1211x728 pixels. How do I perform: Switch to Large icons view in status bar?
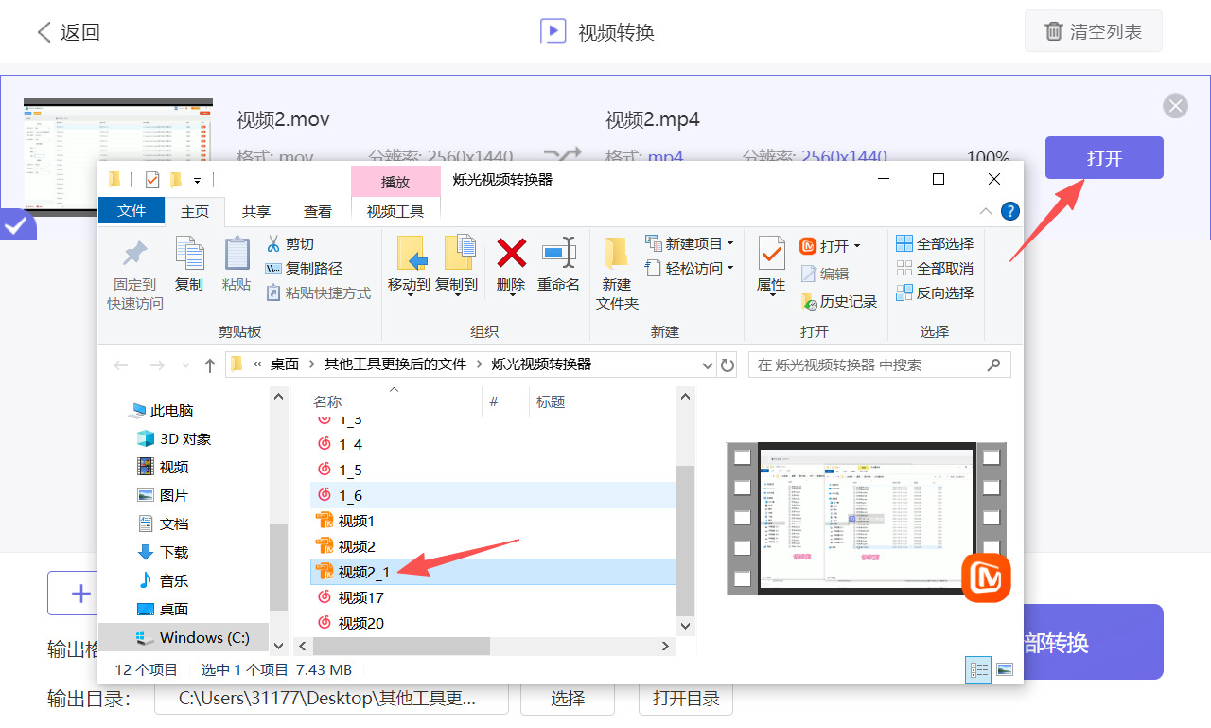point(1005,669)
